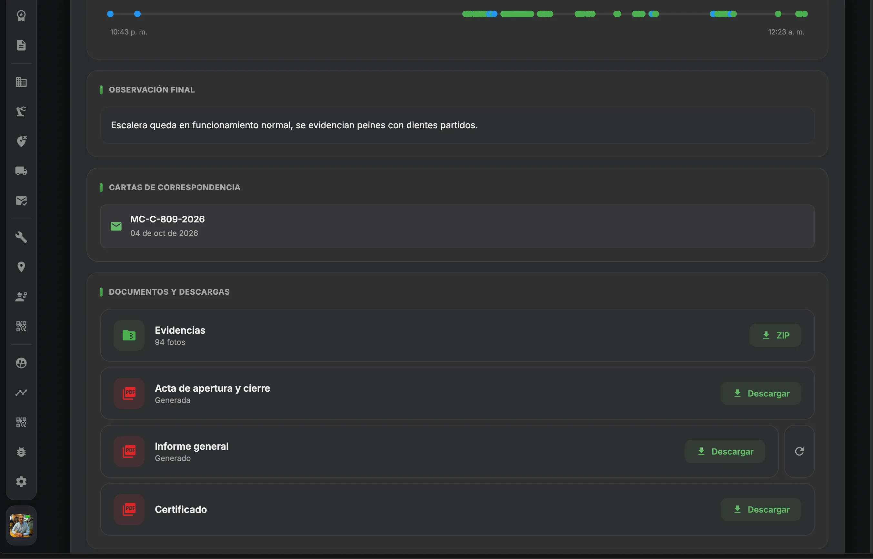Open the smiley face group sidebar icon

[21, 363]
